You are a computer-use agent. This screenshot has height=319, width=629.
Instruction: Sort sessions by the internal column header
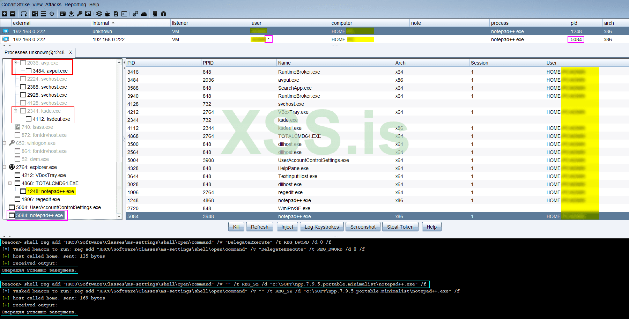point(130,23)
